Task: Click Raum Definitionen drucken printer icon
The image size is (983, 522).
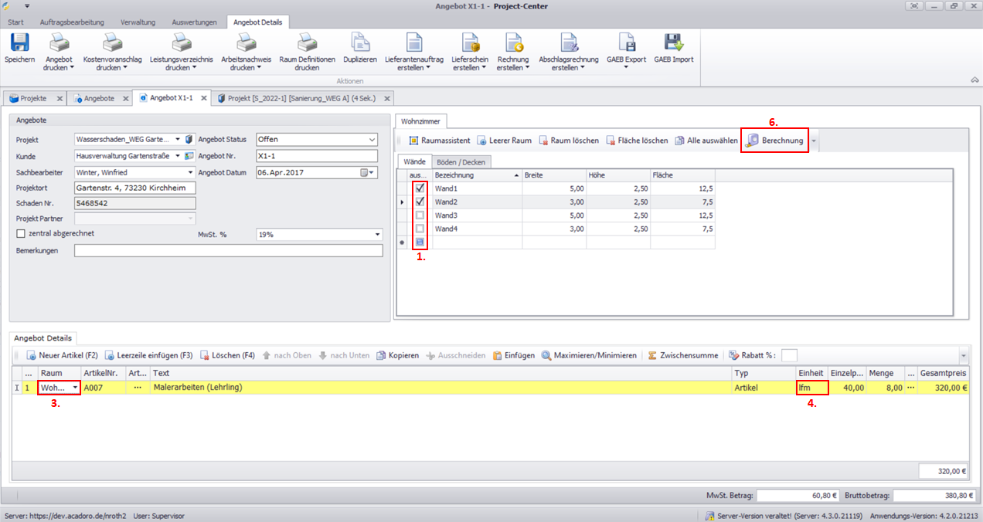Action: [x=307, y=43]
